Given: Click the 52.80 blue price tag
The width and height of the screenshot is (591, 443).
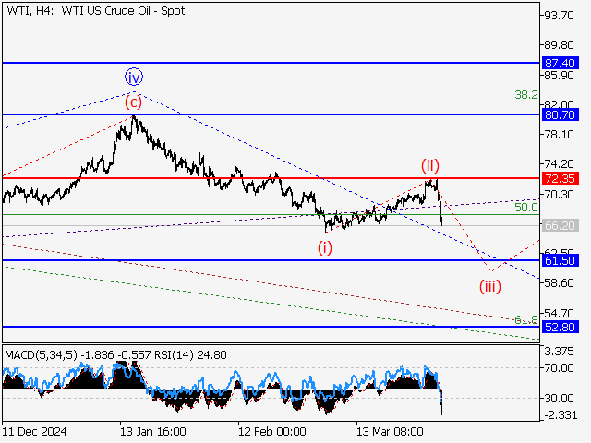Looking at the screenshot, I should click(x=561, y=327).
